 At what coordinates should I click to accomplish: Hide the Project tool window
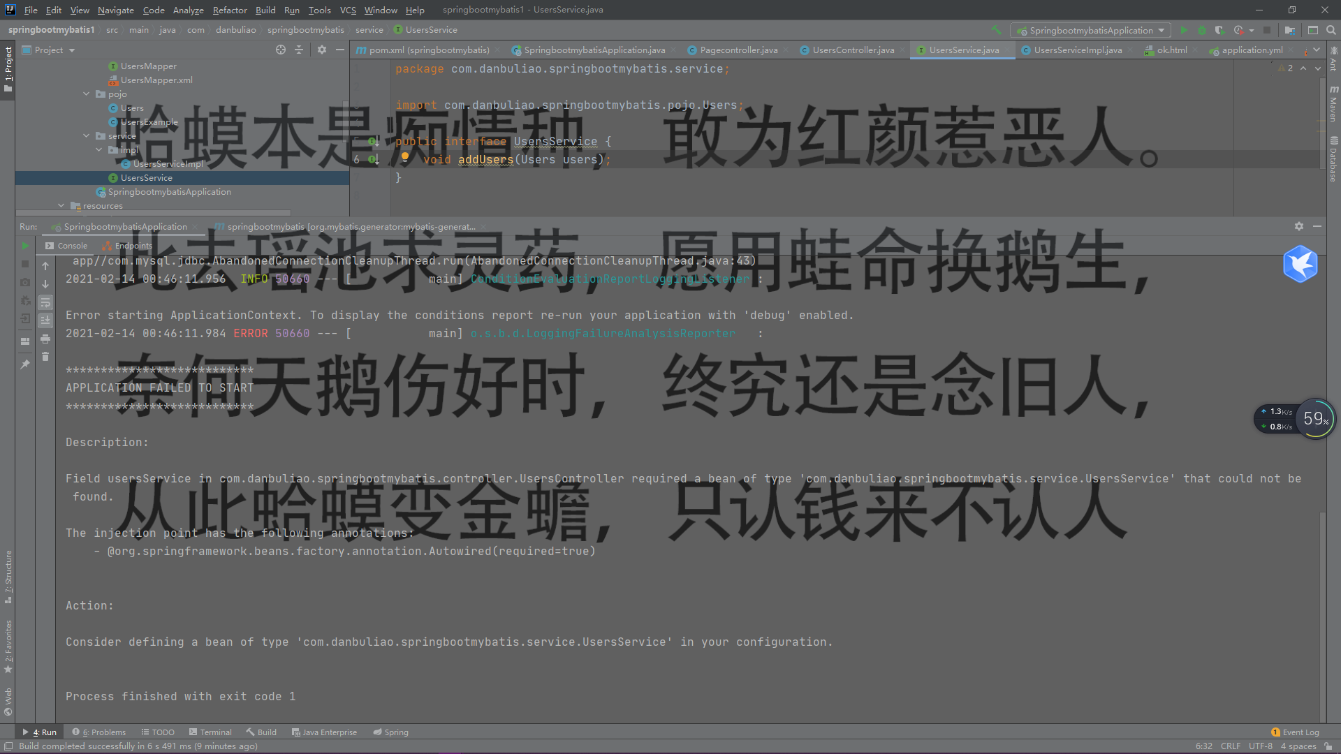click(340, 50)
